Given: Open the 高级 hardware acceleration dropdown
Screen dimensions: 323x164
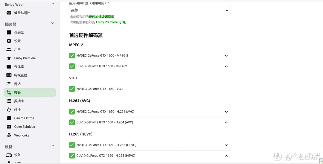Looking at the screenshot, I should pyautogui.click(x=150, y=10).
